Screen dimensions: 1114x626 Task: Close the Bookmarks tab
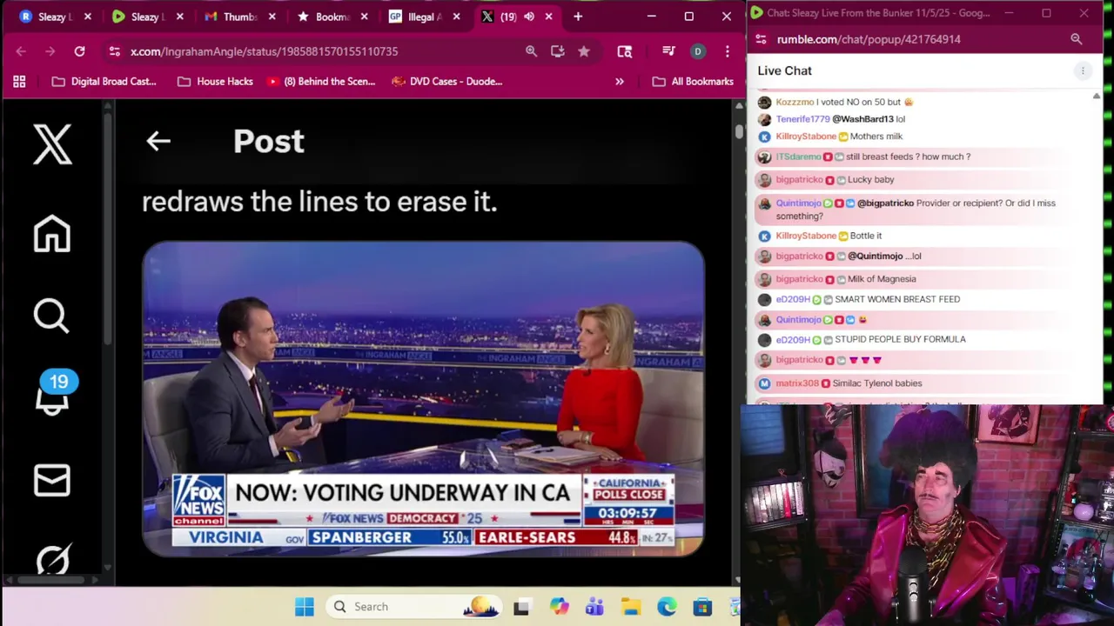tap(364, 17)
